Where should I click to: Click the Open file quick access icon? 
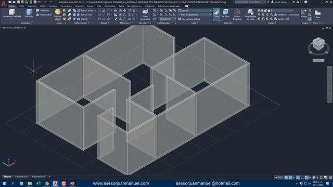click(x=14, y=2)
